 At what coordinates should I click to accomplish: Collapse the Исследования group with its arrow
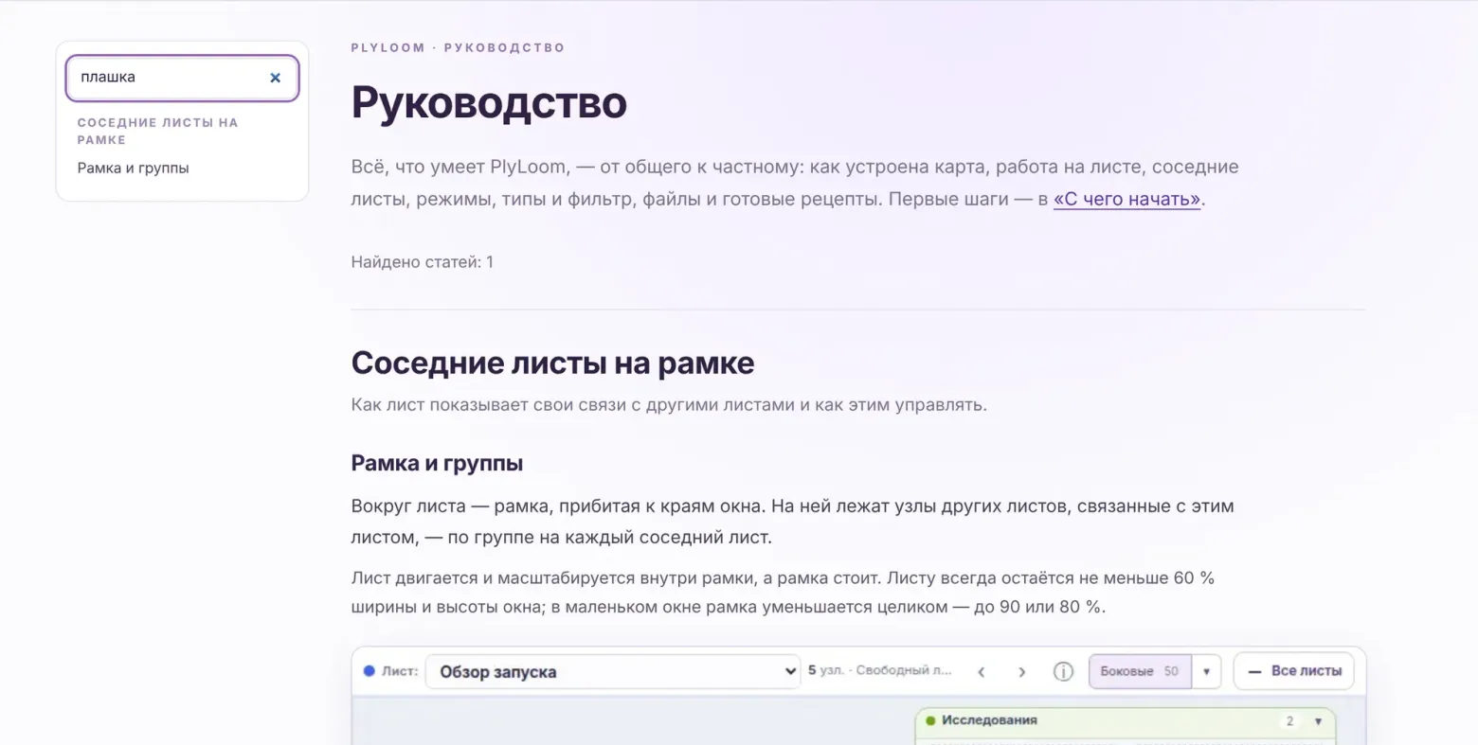[x=1318, y=721]
